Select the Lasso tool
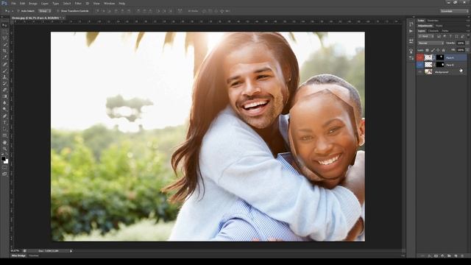The image size is (471, 265). click(4, 38)
